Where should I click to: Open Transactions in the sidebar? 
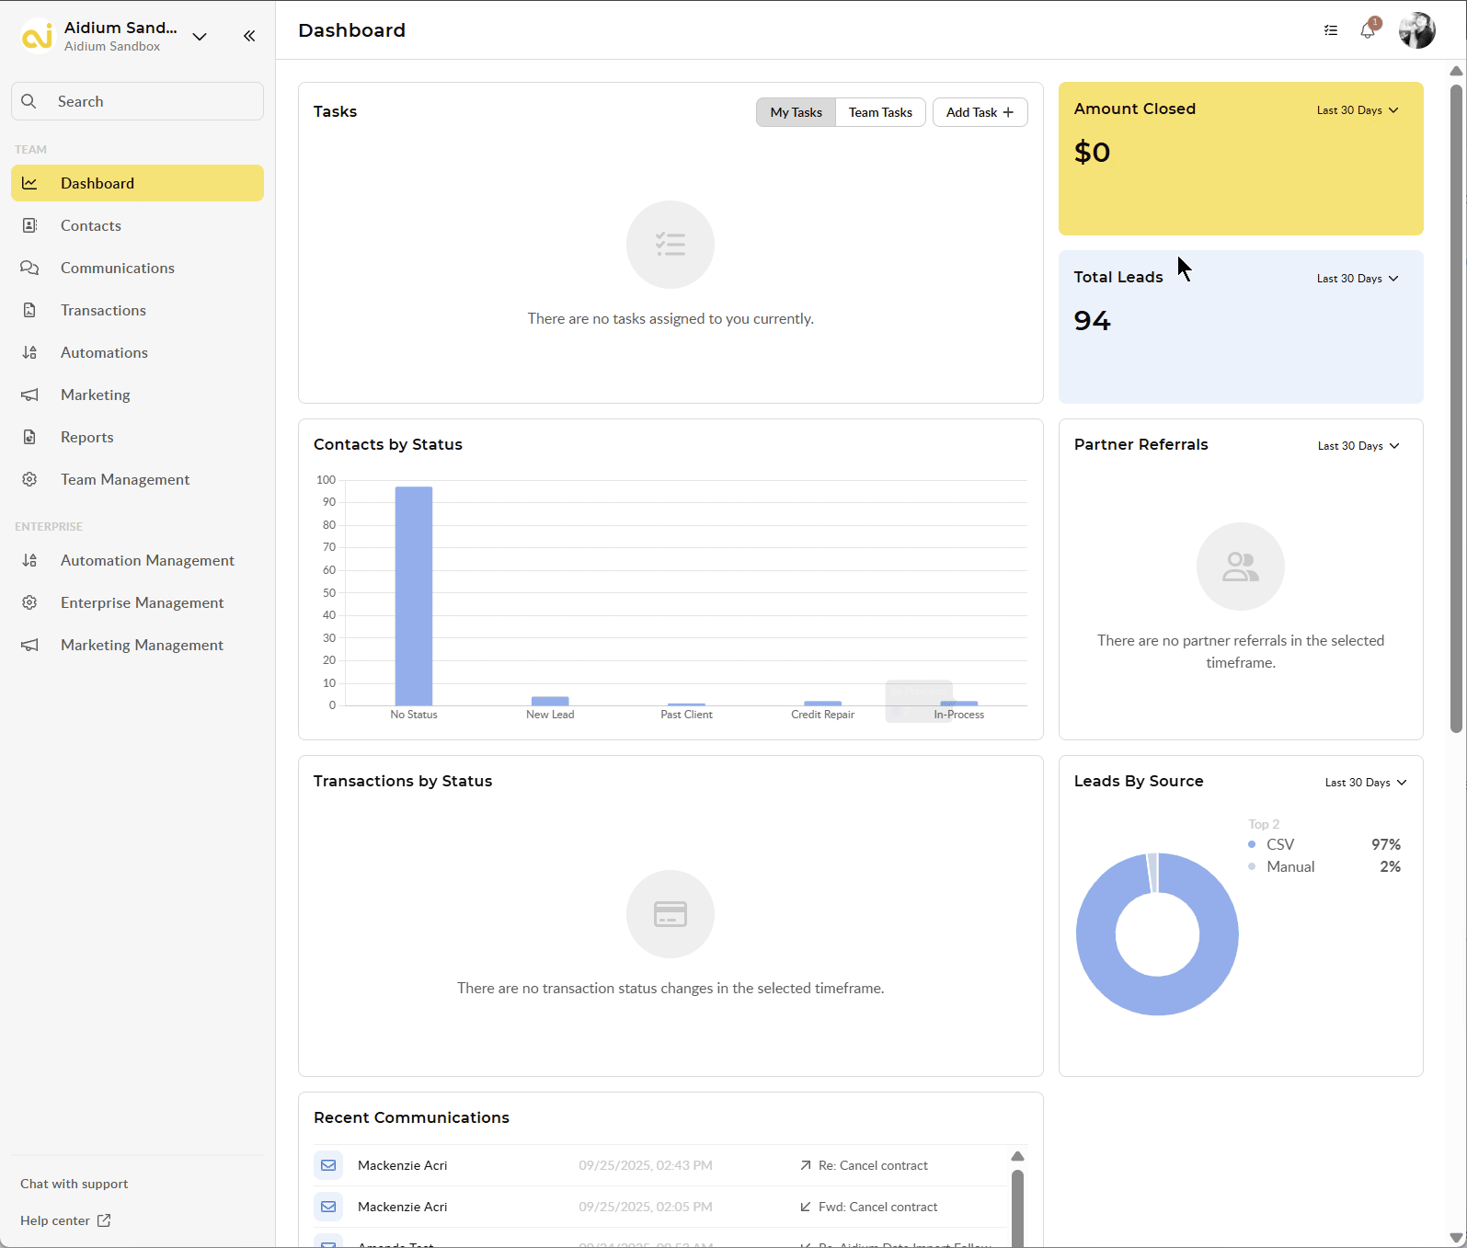click(103, 310)
